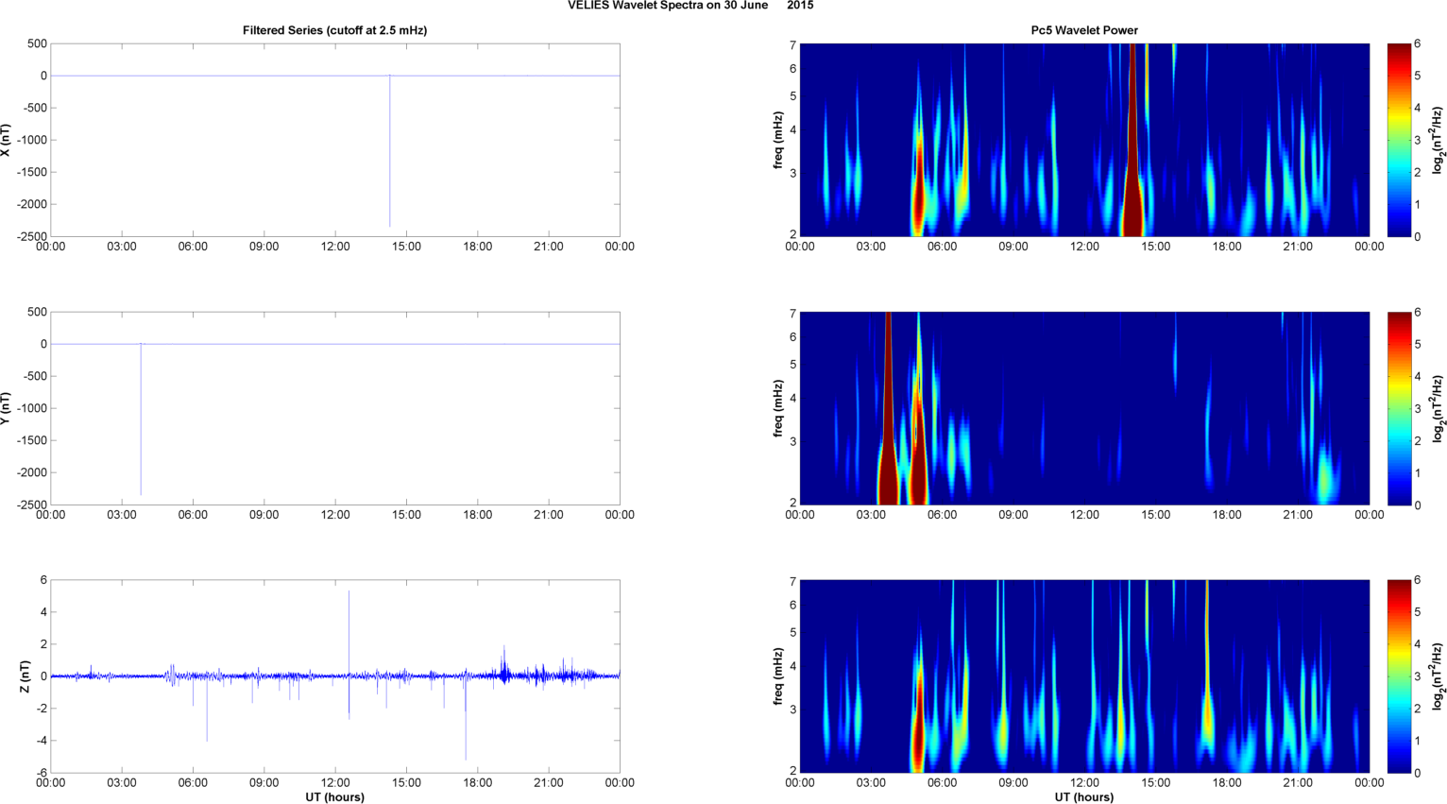Click the '7' frequency tick on top spectrogram
Screen dimensions: 1447x804
(x=793, y=45)
